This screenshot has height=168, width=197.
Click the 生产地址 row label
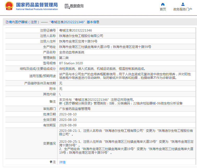pos(49,47)
